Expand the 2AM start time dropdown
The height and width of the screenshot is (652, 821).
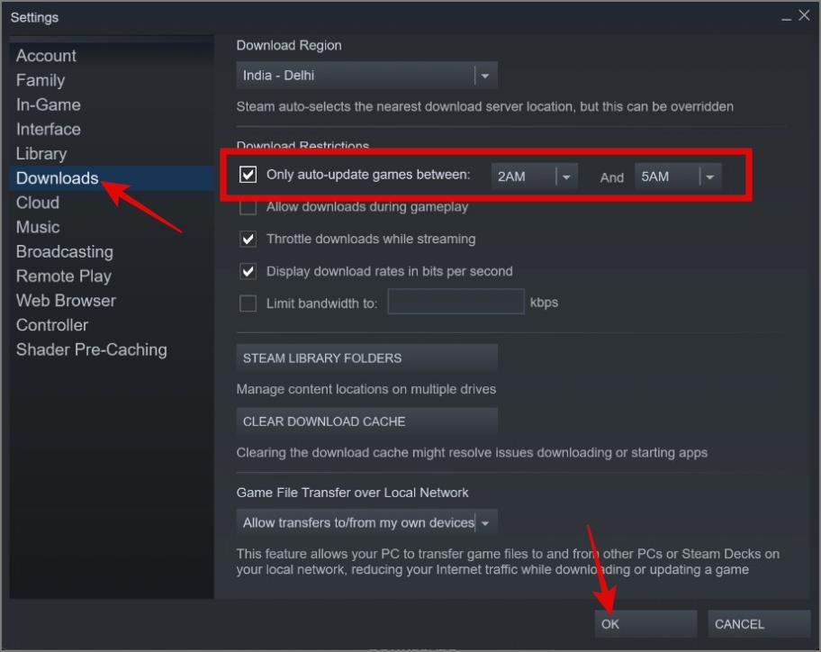point(534,177)
